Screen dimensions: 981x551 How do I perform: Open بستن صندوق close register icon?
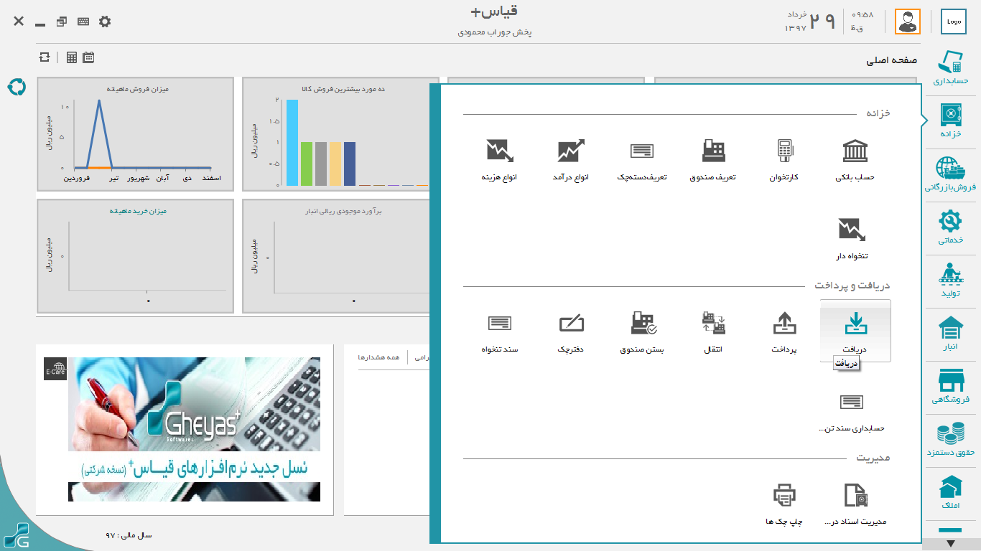(642, 331)
